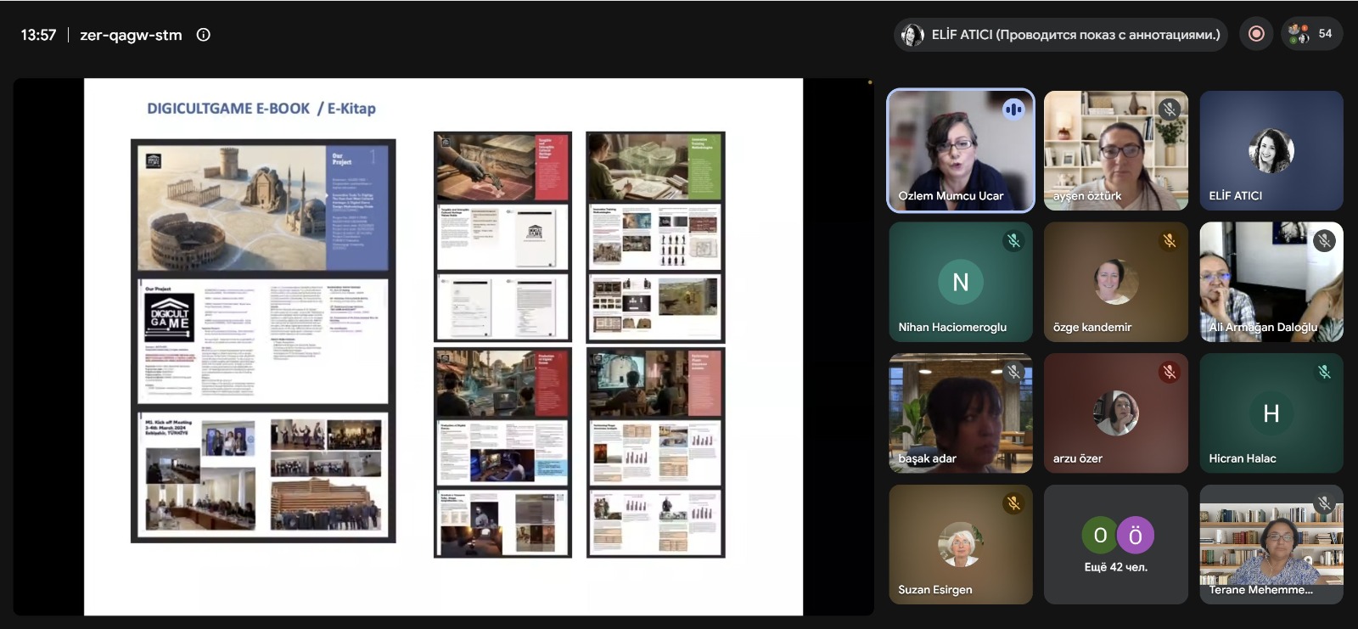Click the muted mic icon on ayşen öztürk
Viewport: 1358px width, 629px height.
click(1170, 109)
